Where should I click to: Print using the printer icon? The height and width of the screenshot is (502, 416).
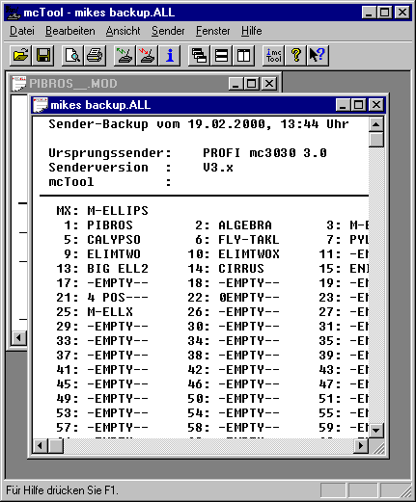coord(95,55)
